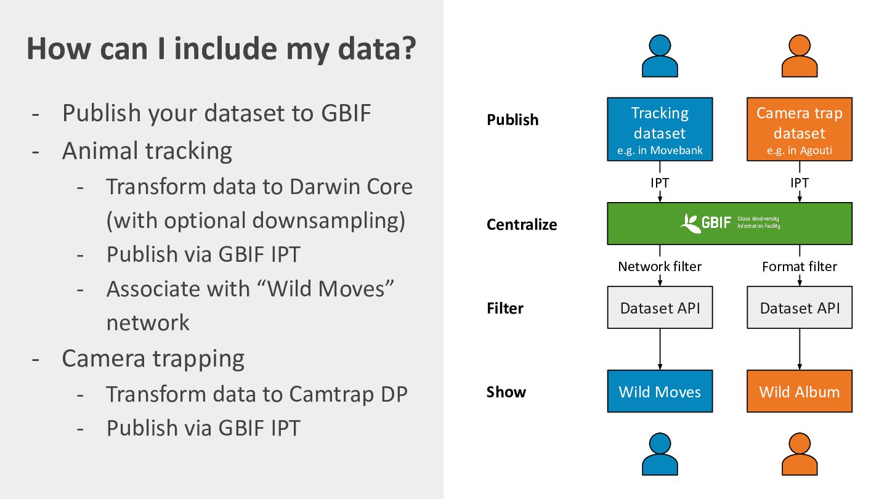Viewport: 887px width, 499px height.
Task: Click the Network filter label
Action: (660, 266)
